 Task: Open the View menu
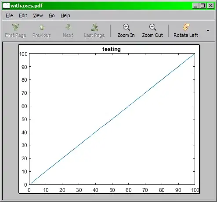pyautogui.click(x=38, y=15)
